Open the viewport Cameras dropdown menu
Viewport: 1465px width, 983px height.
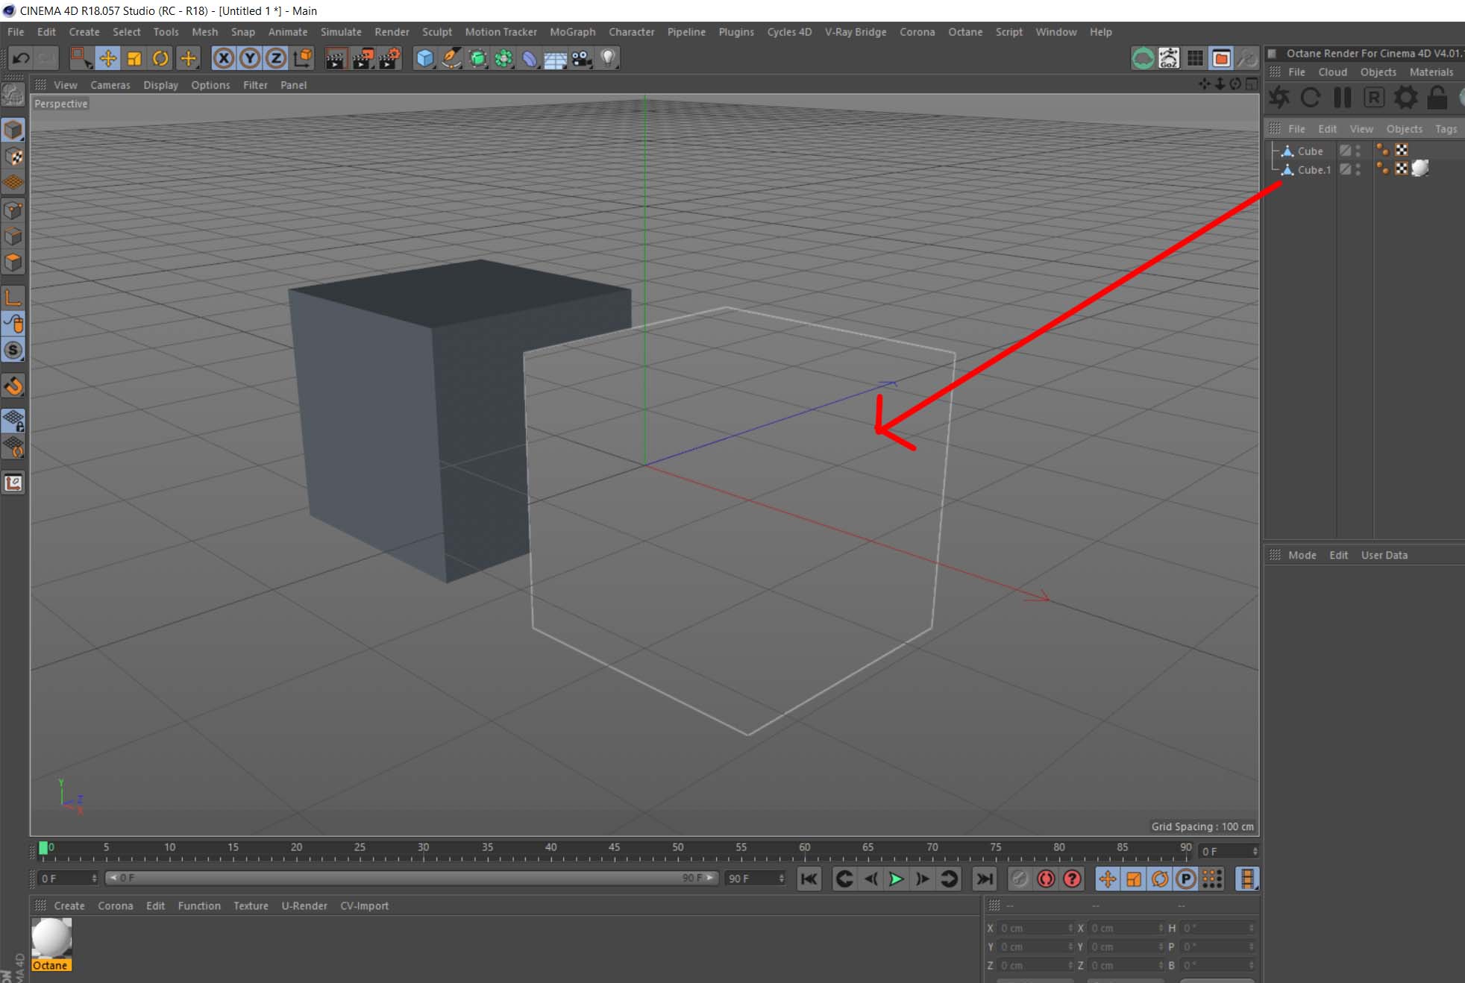[x=110, y=85]
